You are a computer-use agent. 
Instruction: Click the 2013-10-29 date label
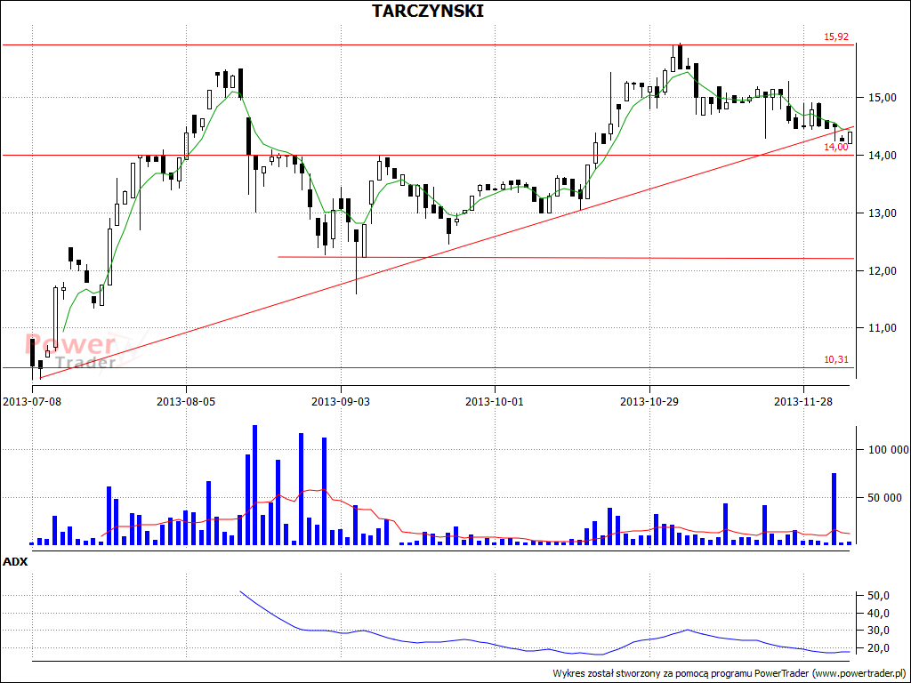pyautogui.click(x=649, y=401)
